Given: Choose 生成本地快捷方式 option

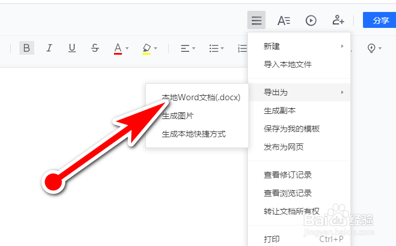Looking at the screenshot, I should [197, 134].
